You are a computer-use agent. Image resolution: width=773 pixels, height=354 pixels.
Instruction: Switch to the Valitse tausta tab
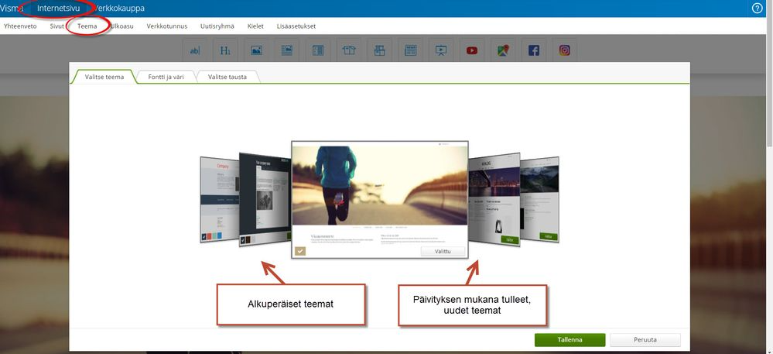point(227,77)
